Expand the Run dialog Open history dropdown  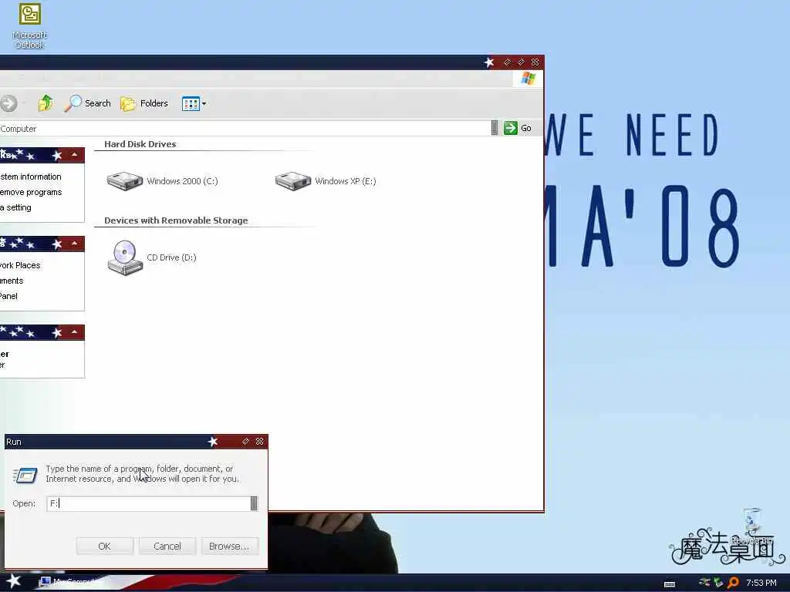254,503
